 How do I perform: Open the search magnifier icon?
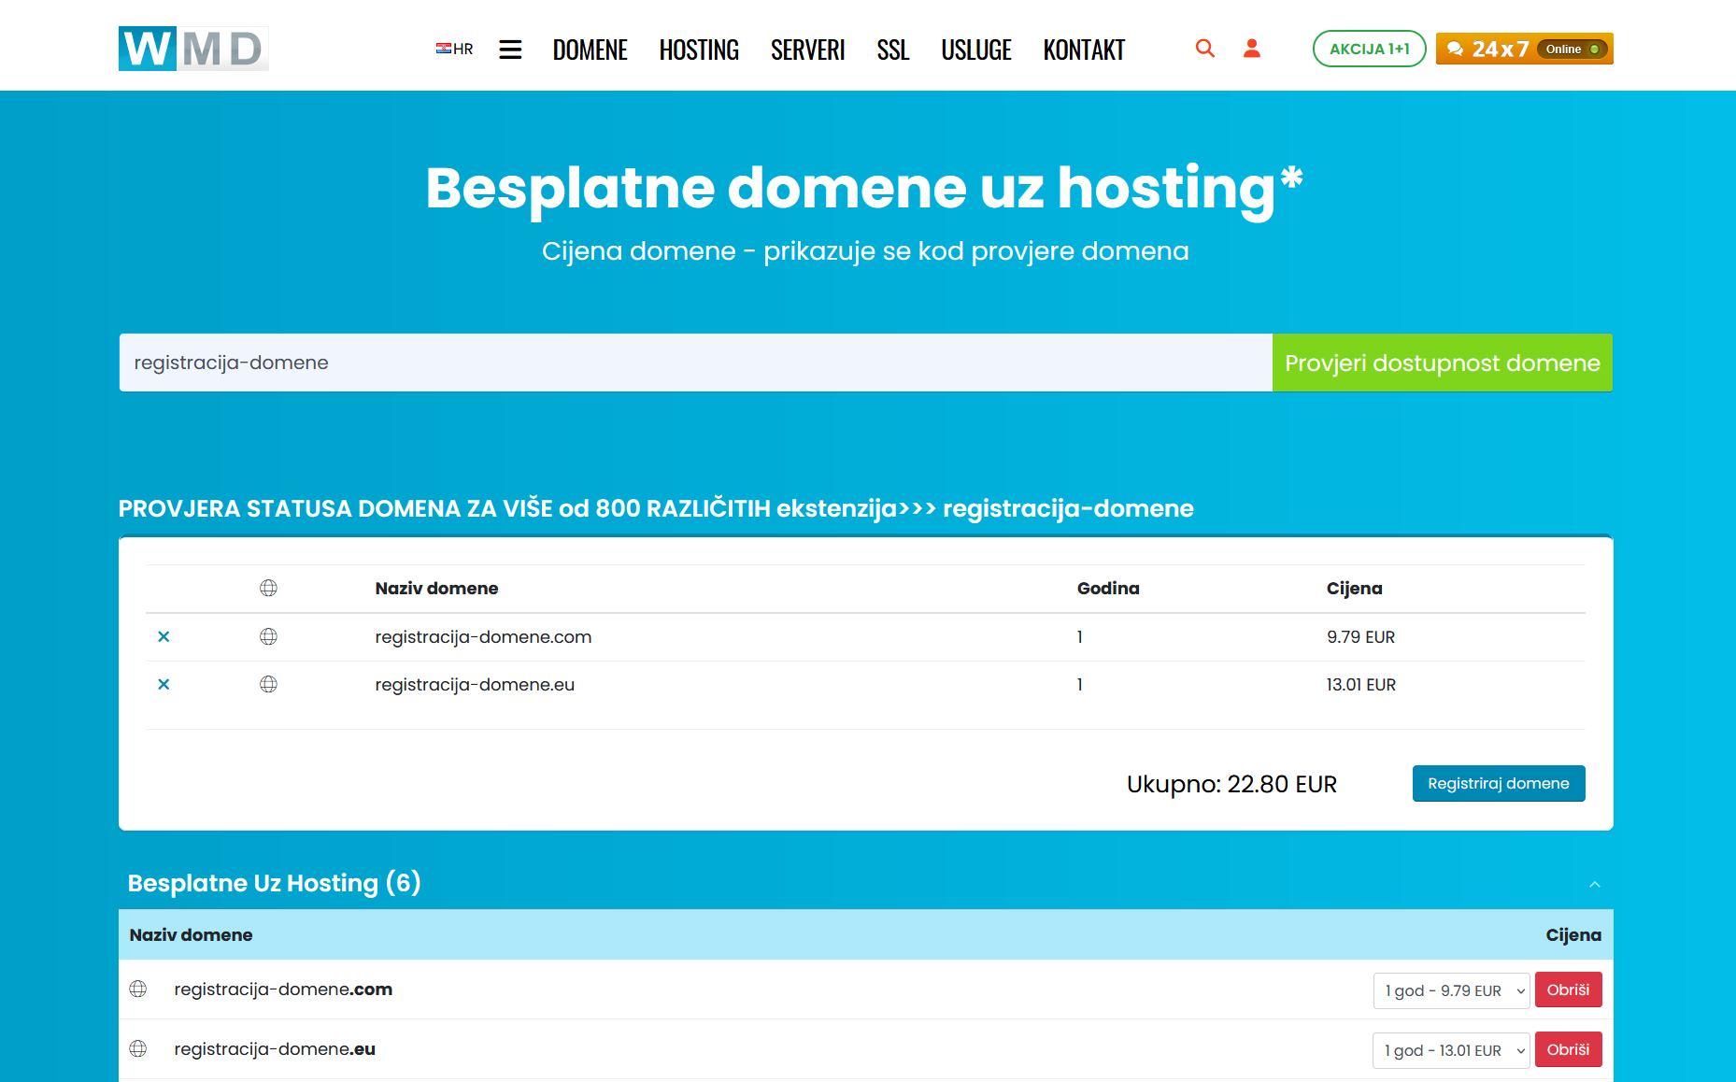(1204, 49)
